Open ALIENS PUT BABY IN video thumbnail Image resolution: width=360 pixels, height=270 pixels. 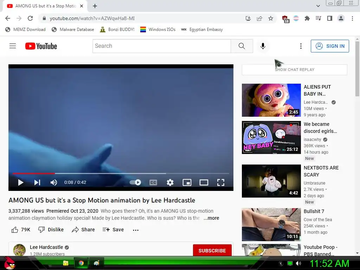pyautogui.click(x=271, y=100)
